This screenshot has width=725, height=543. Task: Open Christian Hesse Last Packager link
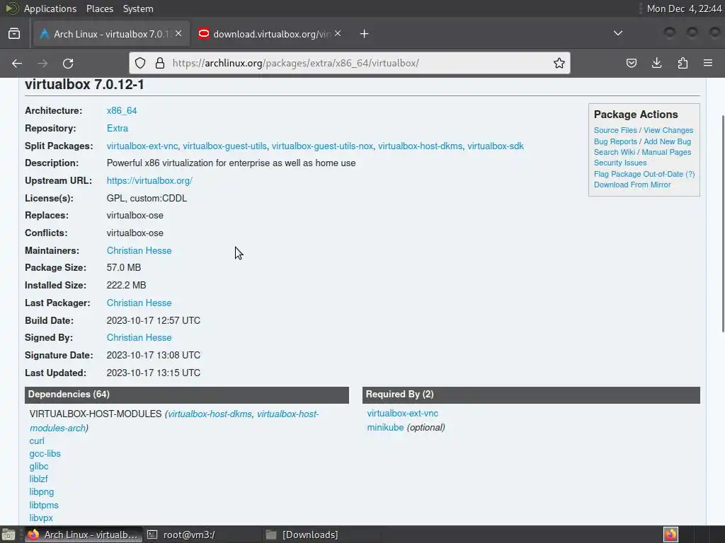click(139, 303)
